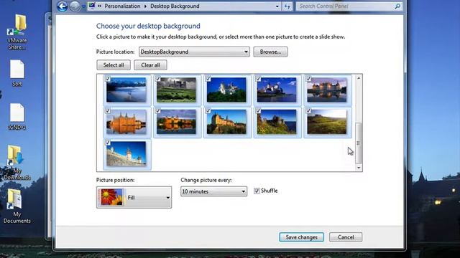
Task: Click the refresh icon beside address bar
Action: (x=287, y=6)
